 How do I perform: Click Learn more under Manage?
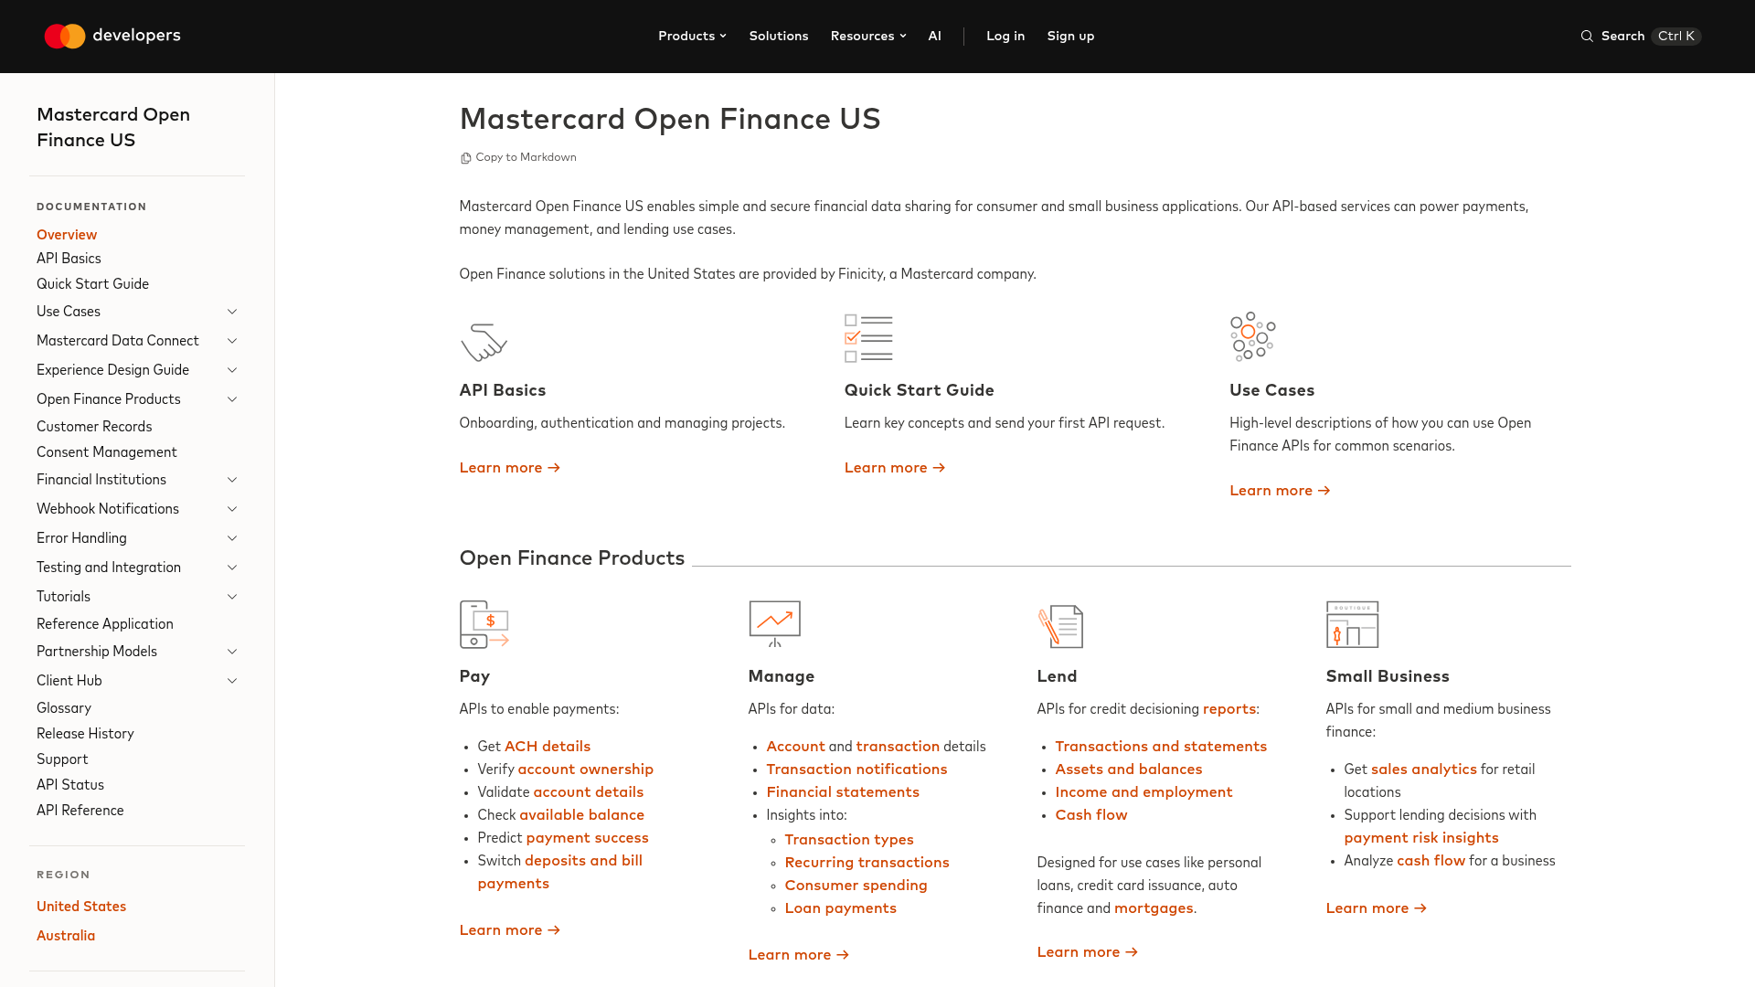coord(799,955)
